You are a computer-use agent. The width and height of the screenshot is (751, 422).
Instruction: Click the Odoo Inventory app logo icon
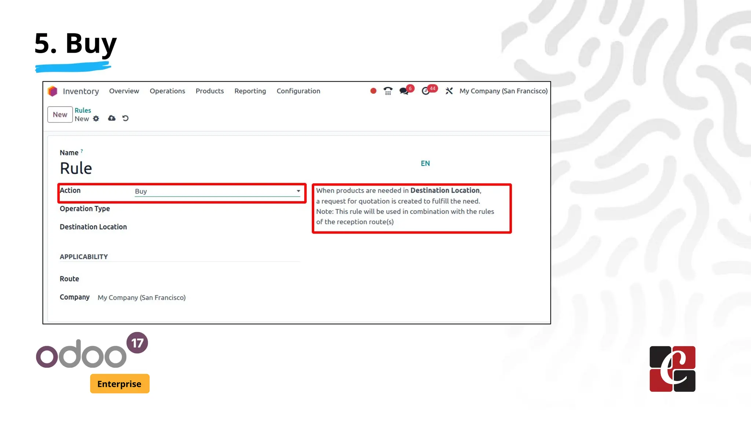coord(52,91)
